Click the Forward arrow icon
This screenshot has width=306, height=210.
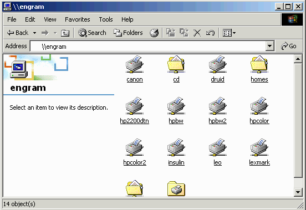pyautogui.click(x=45, y=33)
